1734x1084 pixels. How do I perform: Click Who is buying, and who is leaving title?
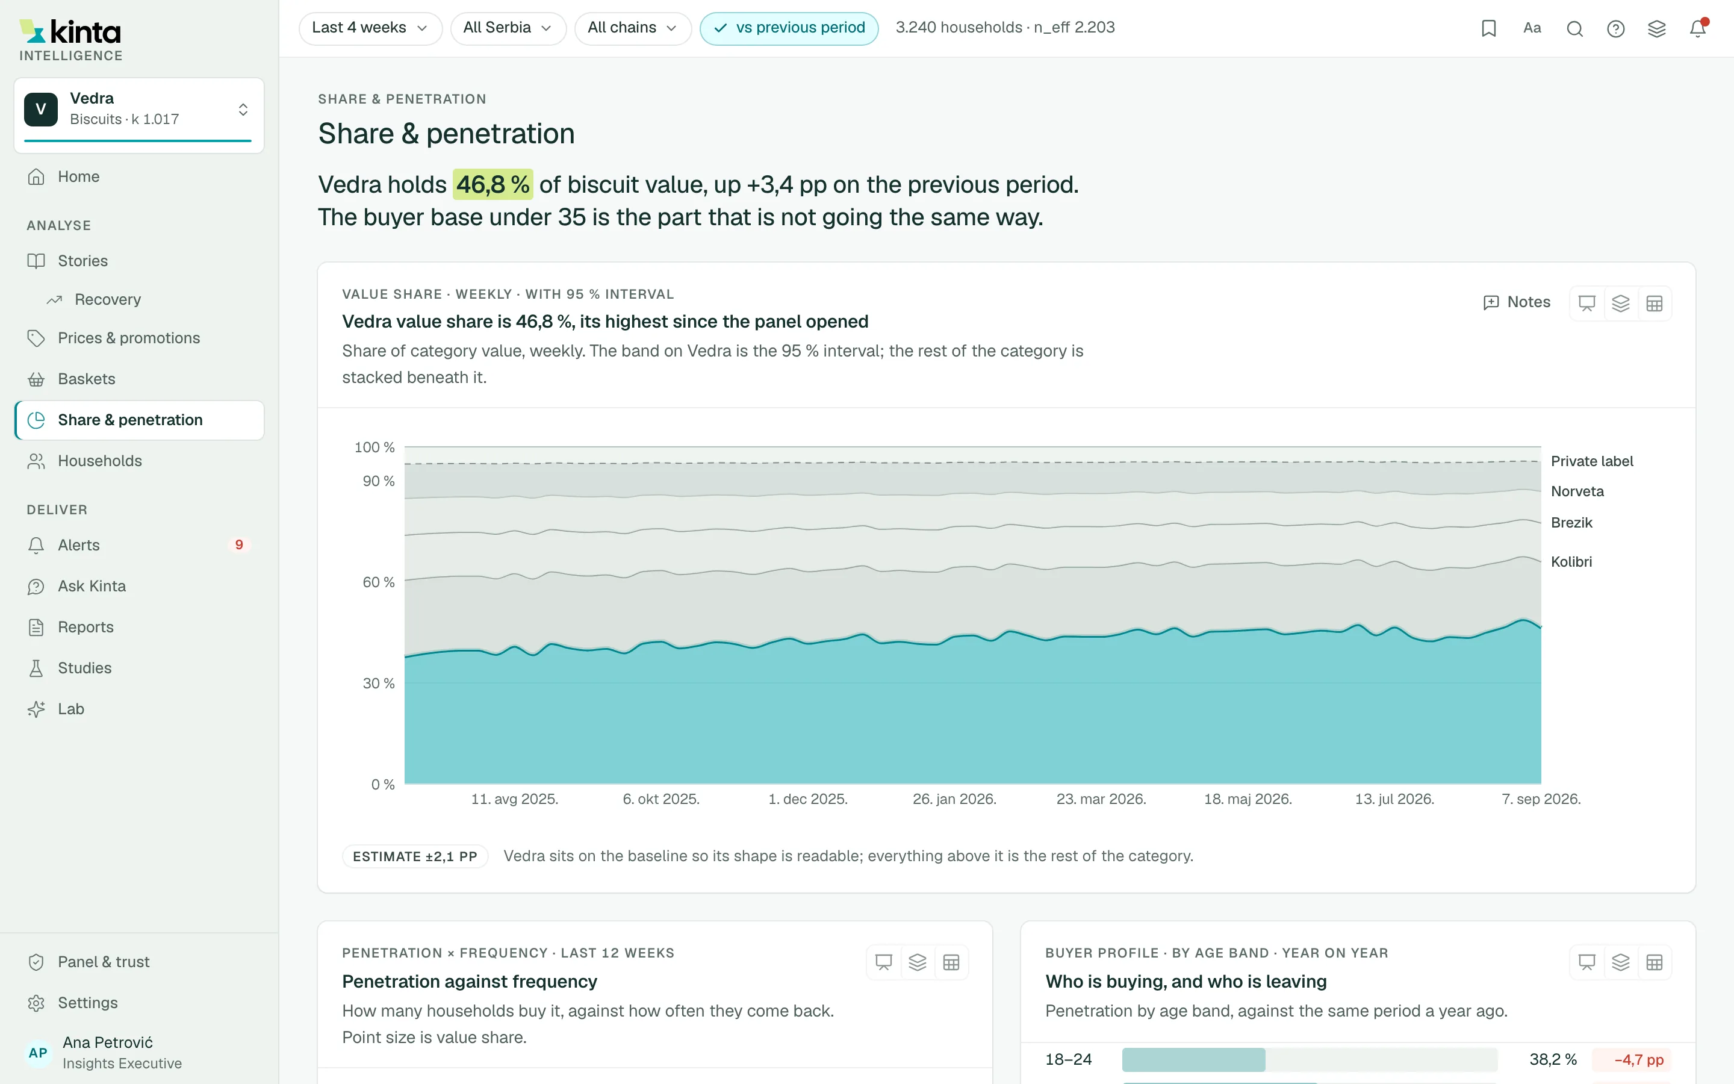click(1185, 982)
